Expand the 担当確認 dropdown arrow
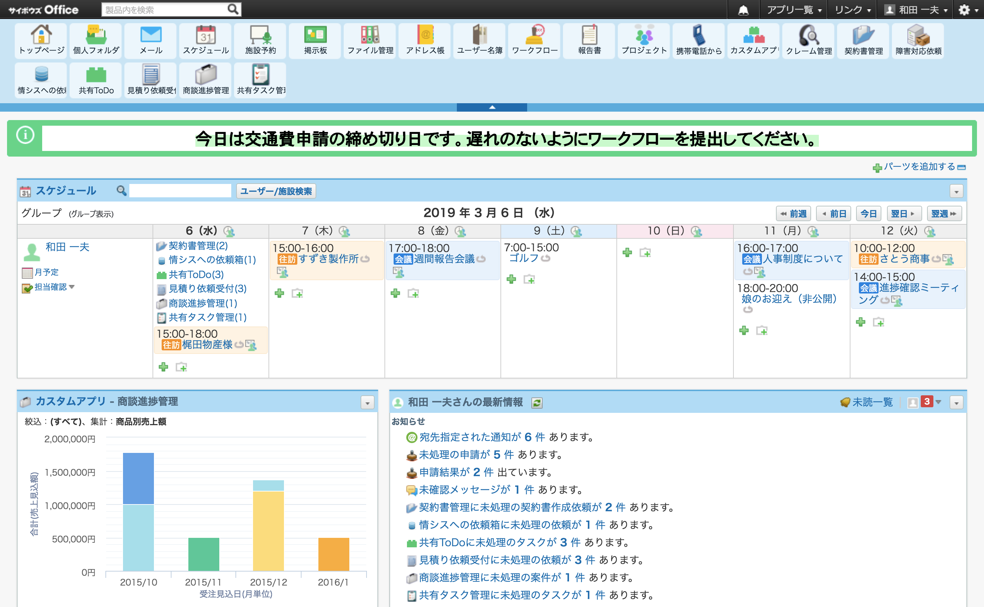The height and width of the screenshot is (607, 984). point(72,286)
